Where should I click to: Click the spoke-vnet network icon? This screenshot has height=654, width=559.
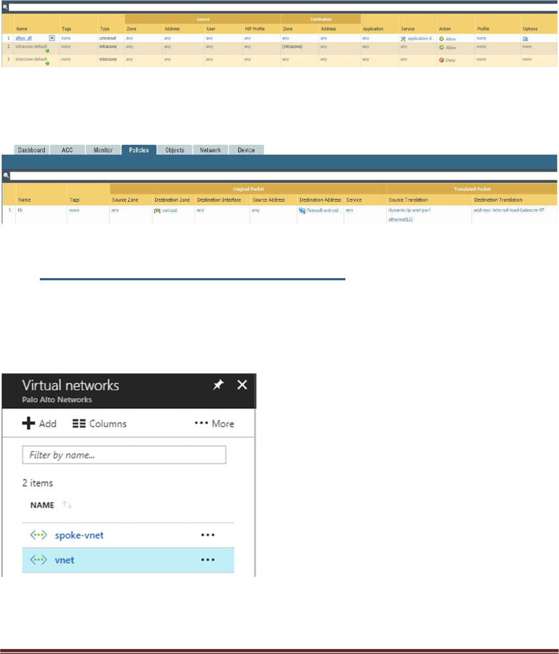[x=38, y=535]
